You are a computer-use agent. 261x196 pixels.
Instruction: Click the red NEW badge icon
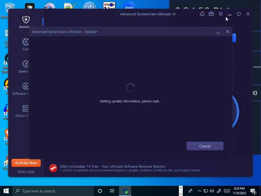coord(53,168)
